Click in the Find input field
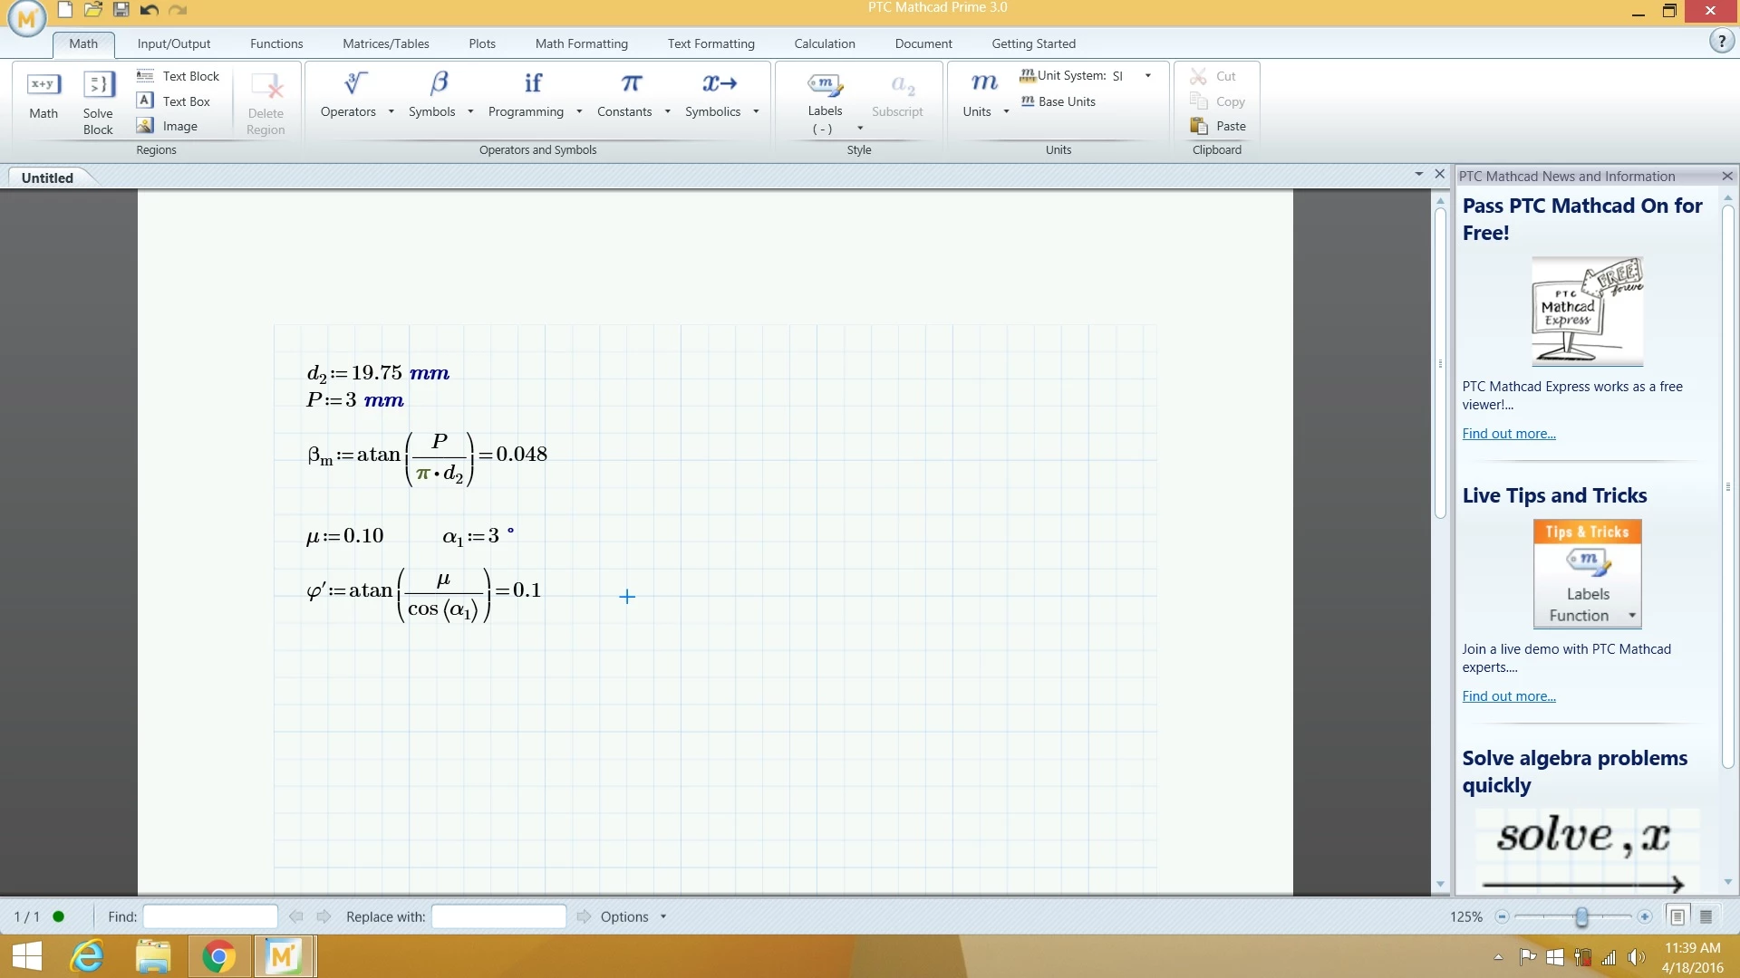The height and width of the screenshot is (978, 1740). coord(210,916)
